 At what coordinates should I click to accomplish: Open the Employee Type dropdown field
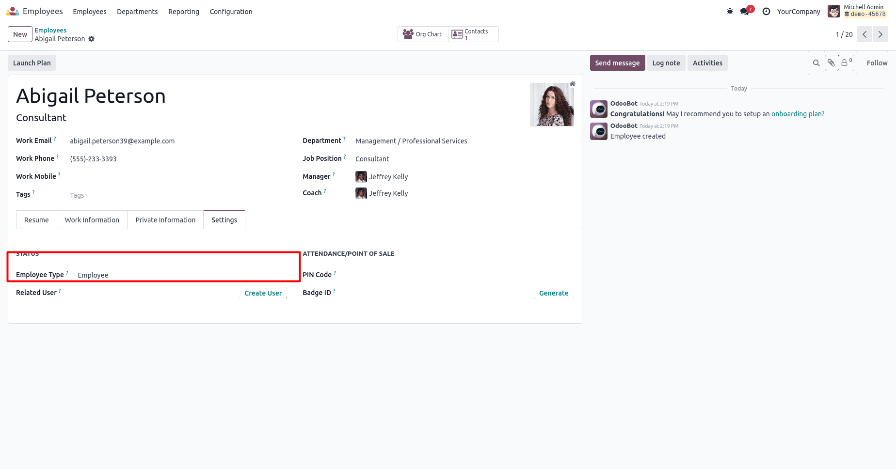[179, 275]
